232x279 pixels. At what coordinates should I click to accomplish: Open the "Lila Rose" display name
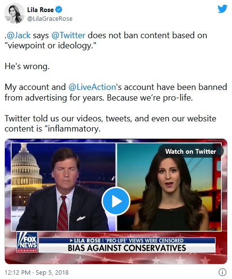pos(41,10)
